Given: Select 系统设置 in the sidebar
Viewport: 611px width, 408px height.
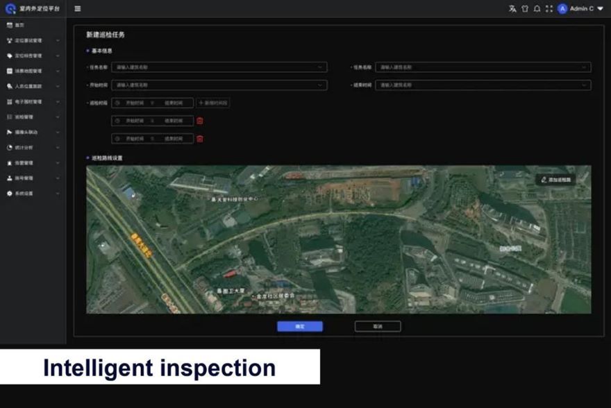Looking at the screenshot, I should point(33,194).
